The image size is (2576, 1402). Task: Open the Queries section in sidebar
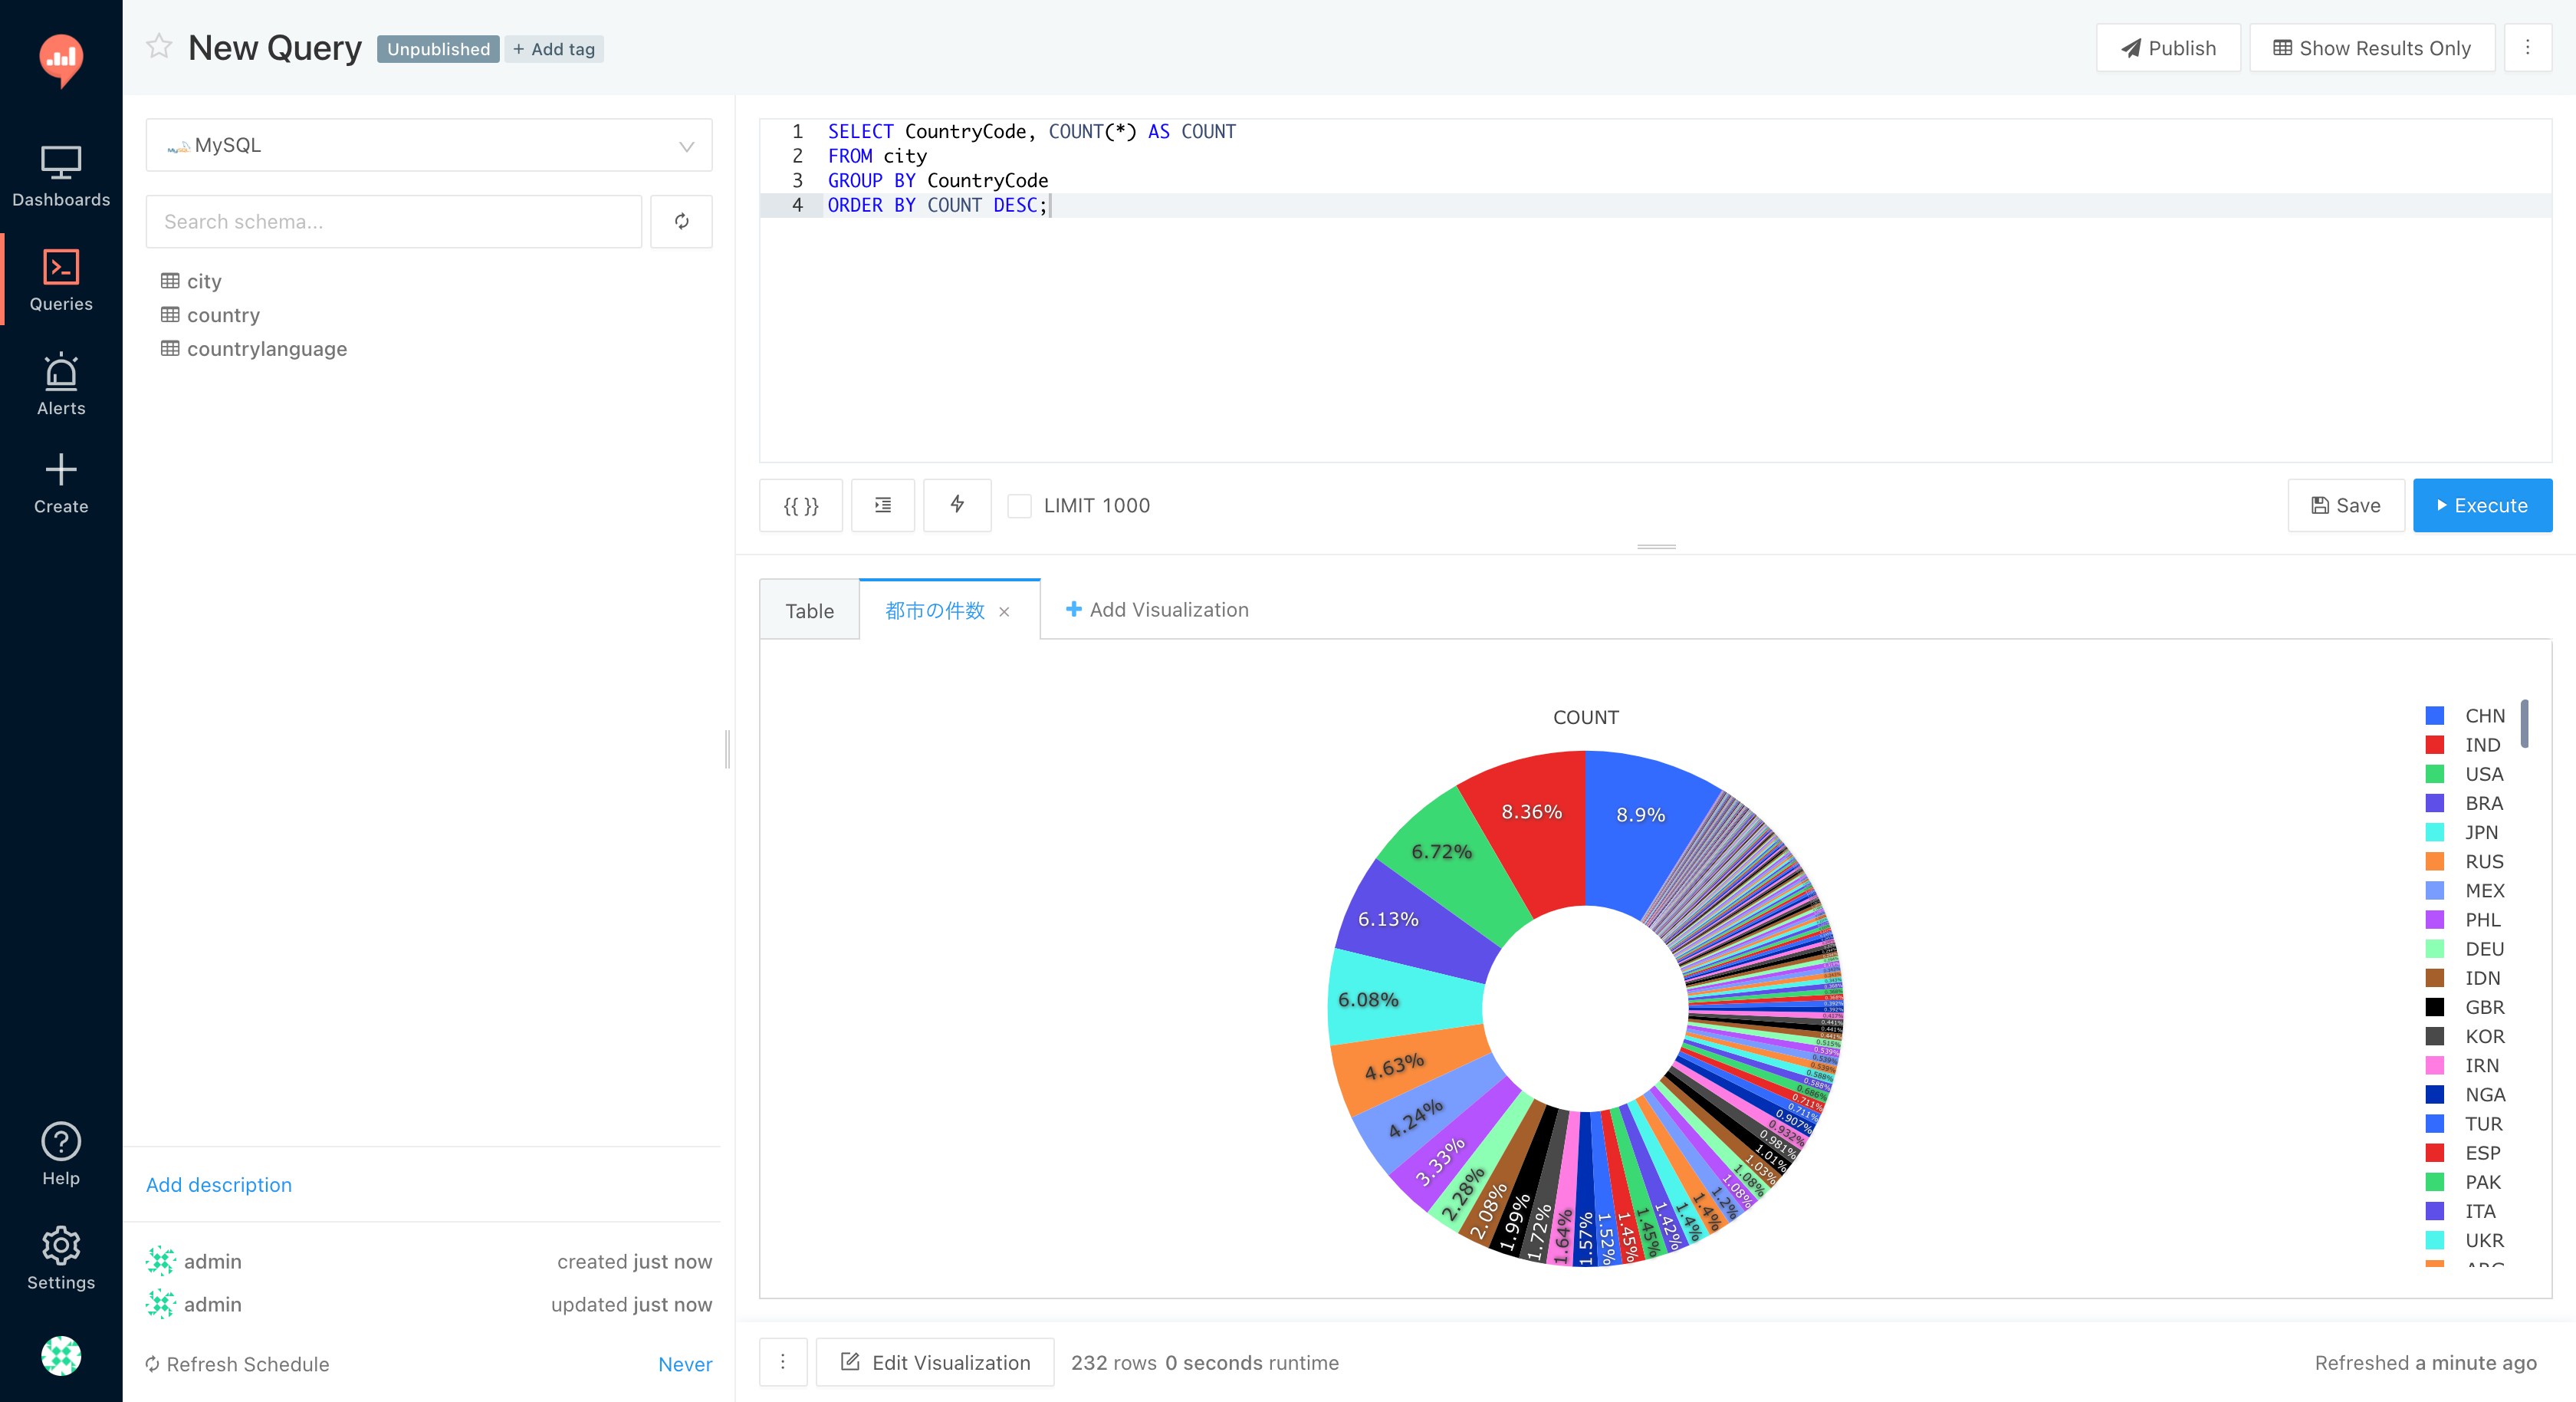[61, 281]
